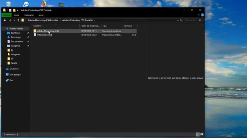Click the Información.txt document icon
Screen dimensions: 247x138
tap(35, 35)
